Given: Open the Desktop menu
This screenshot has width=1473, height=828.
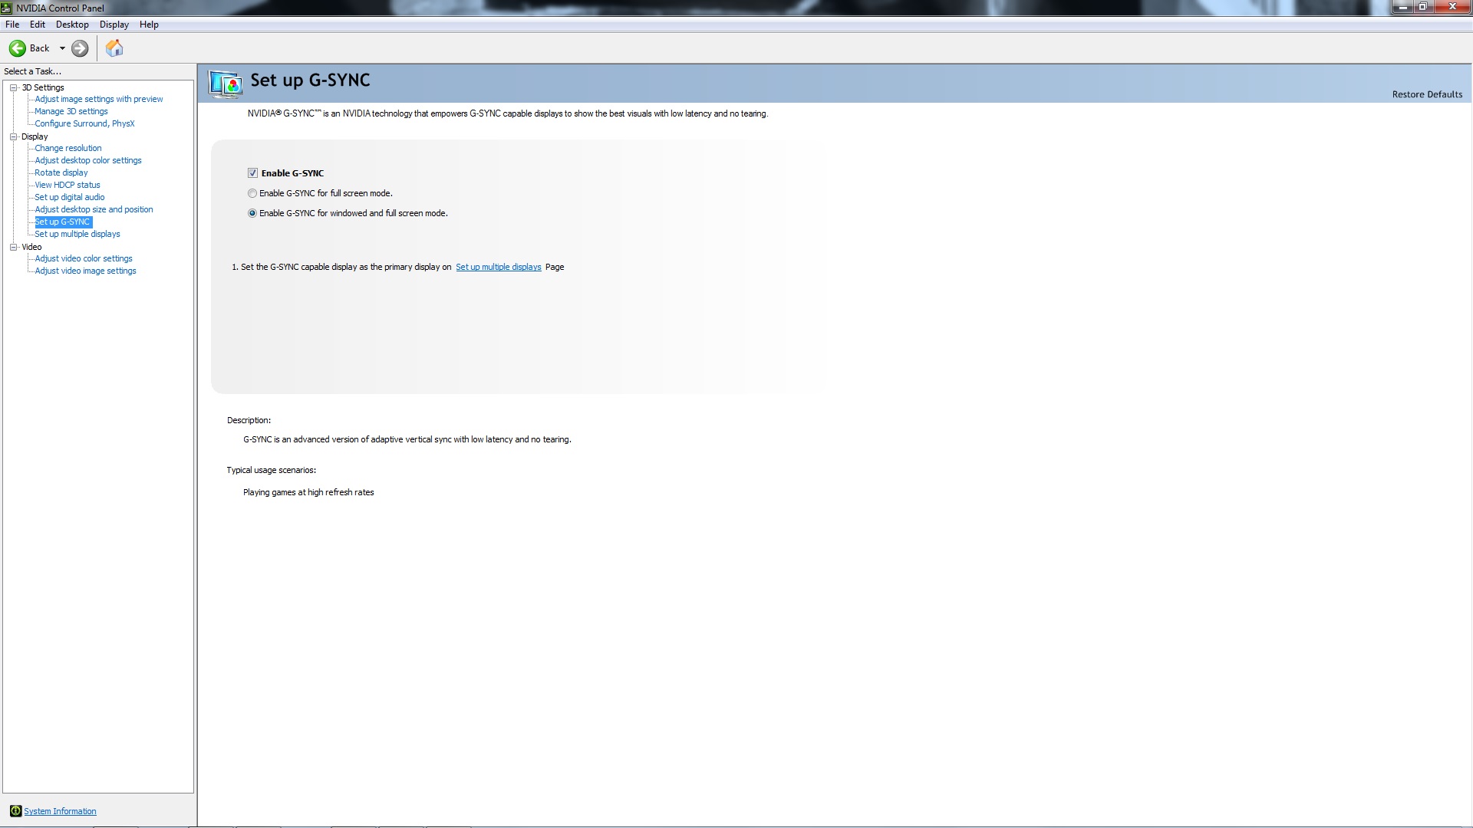Looking at the screenshot, I should [x=72, y=25].
